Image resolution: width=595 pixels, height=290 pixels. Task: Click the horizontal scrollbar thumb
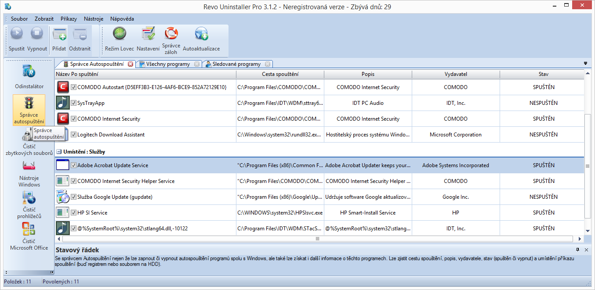[x=317, y=239]
